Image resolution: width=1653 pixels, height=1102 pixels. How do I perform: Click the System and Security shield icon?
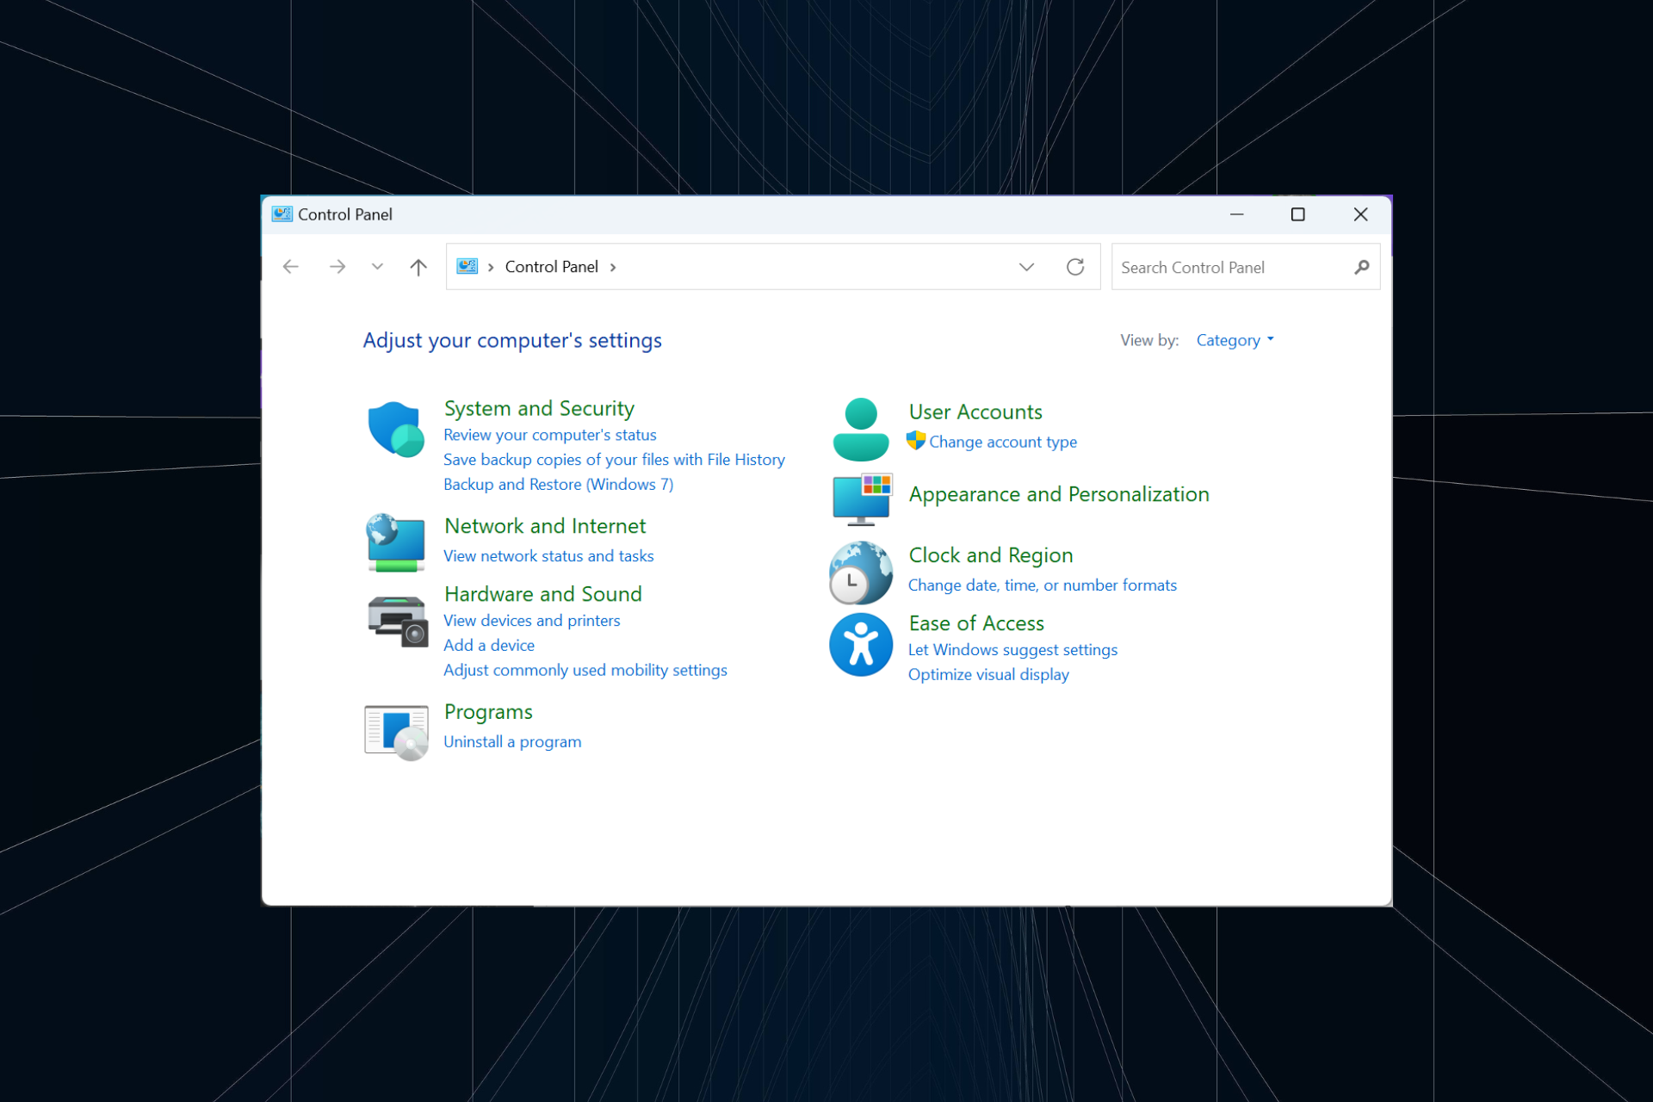click(x=395, y=429)
